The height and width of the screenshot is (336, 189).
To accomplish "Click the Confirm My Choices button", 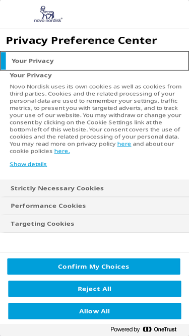I will (94, 266).
